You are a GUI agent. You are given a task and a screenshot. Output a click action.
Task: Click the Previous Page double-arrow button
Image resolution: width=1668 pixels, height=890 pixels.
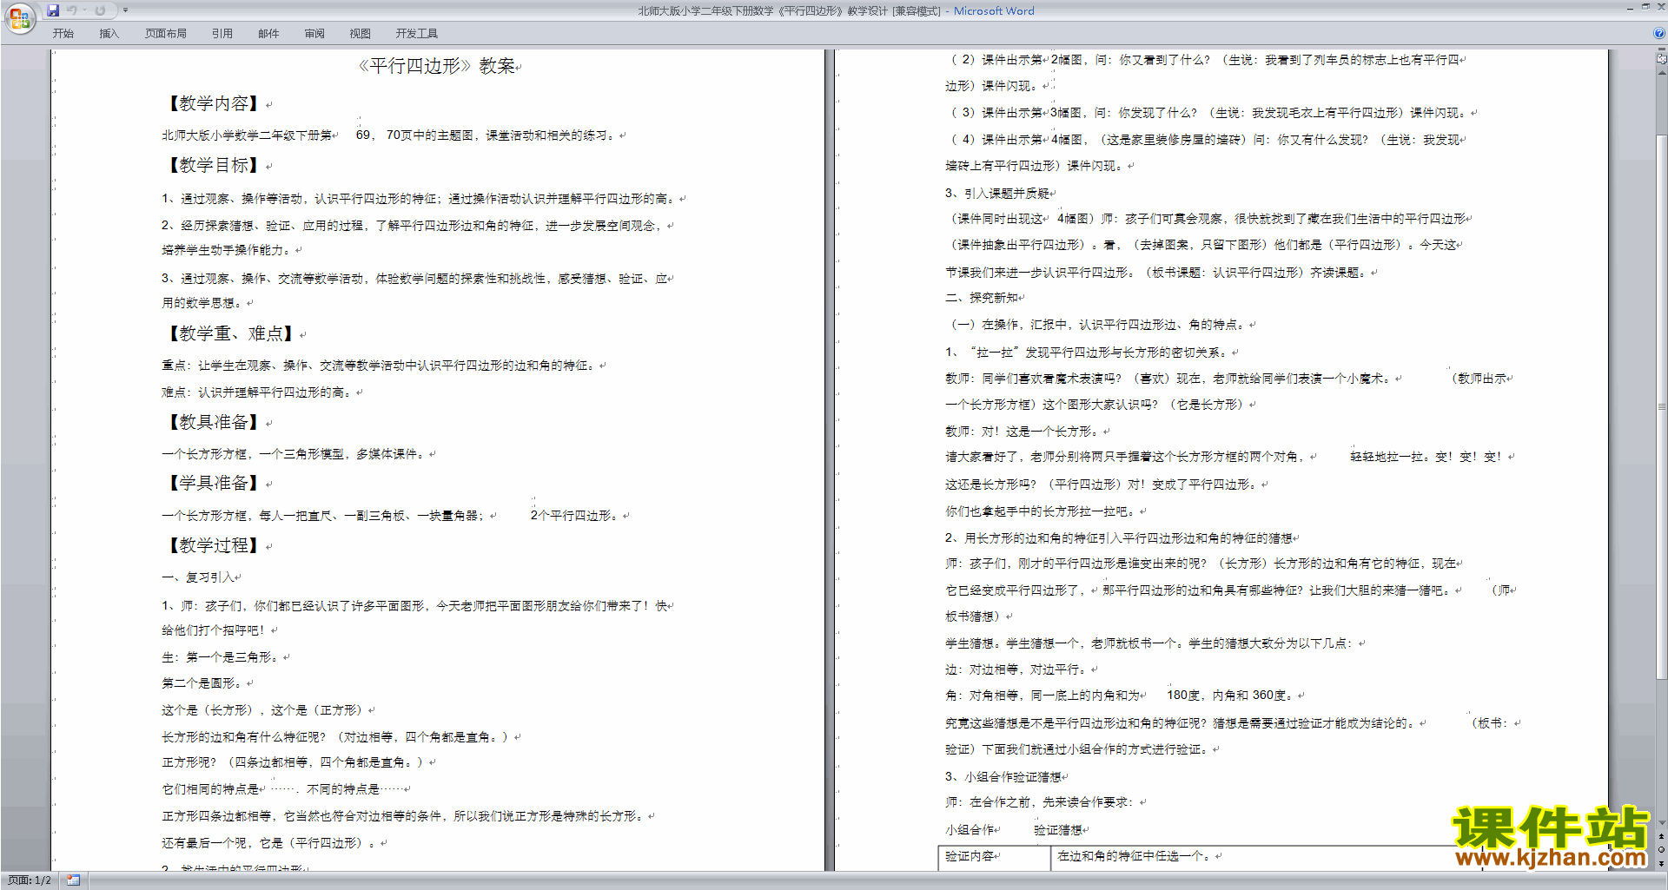pos(1661,837)
